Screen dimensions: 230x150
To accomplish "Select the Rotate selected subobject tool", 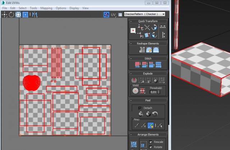I will 11,14.
